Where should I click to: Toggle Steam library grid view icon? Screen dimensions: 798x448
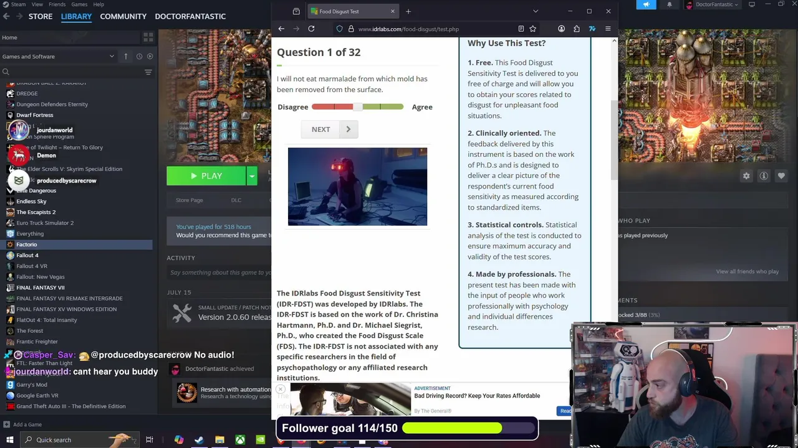pos(148,37)
